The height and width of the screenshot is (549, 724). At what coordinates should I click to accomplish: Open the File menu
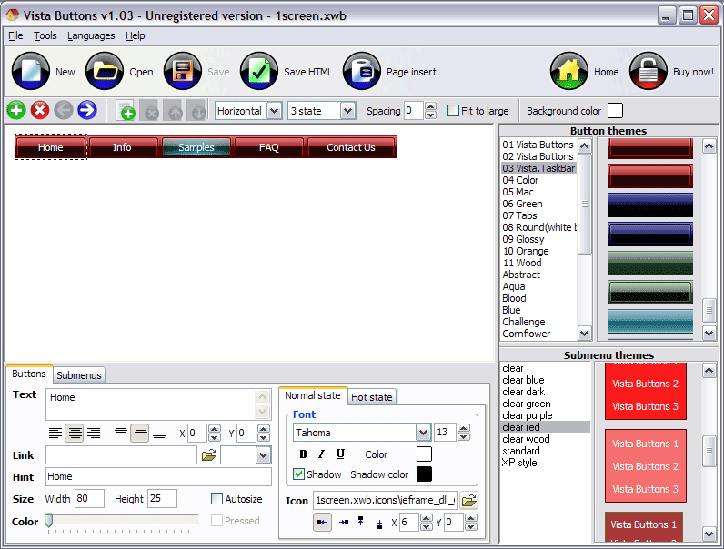coord(15,35)
